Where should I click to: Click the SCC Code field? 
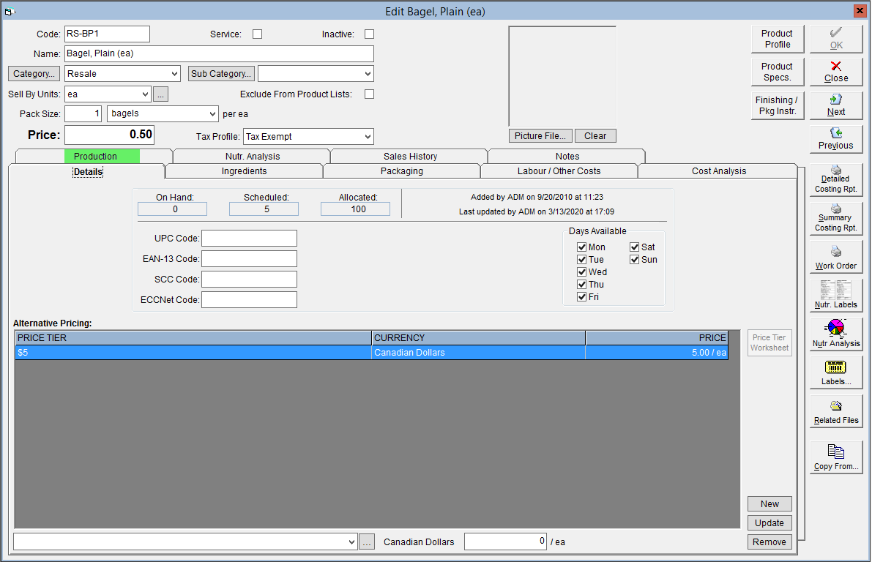tap(249, 280)
